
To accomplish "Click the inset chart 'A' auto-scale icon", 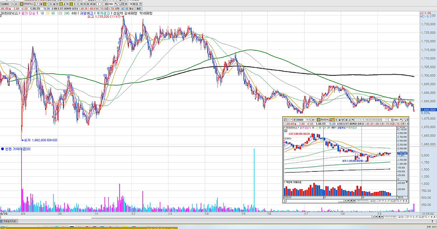I will click(x=406, y=201).
